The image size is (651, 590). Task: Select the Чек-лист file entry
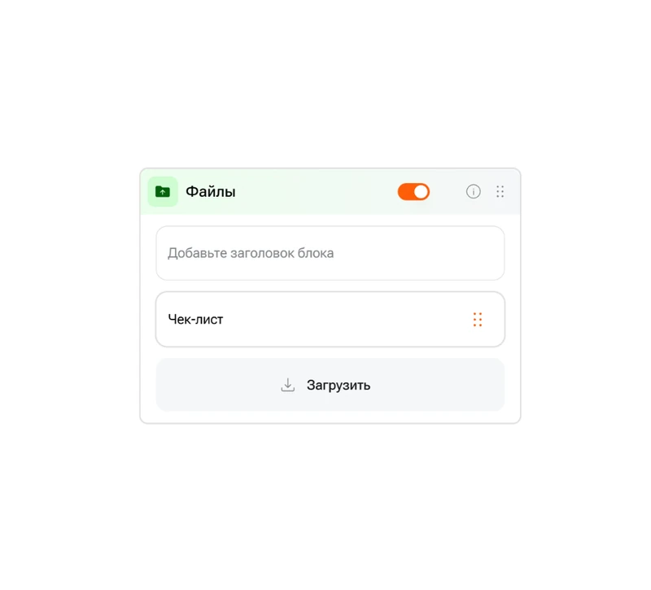click(330, 319)
